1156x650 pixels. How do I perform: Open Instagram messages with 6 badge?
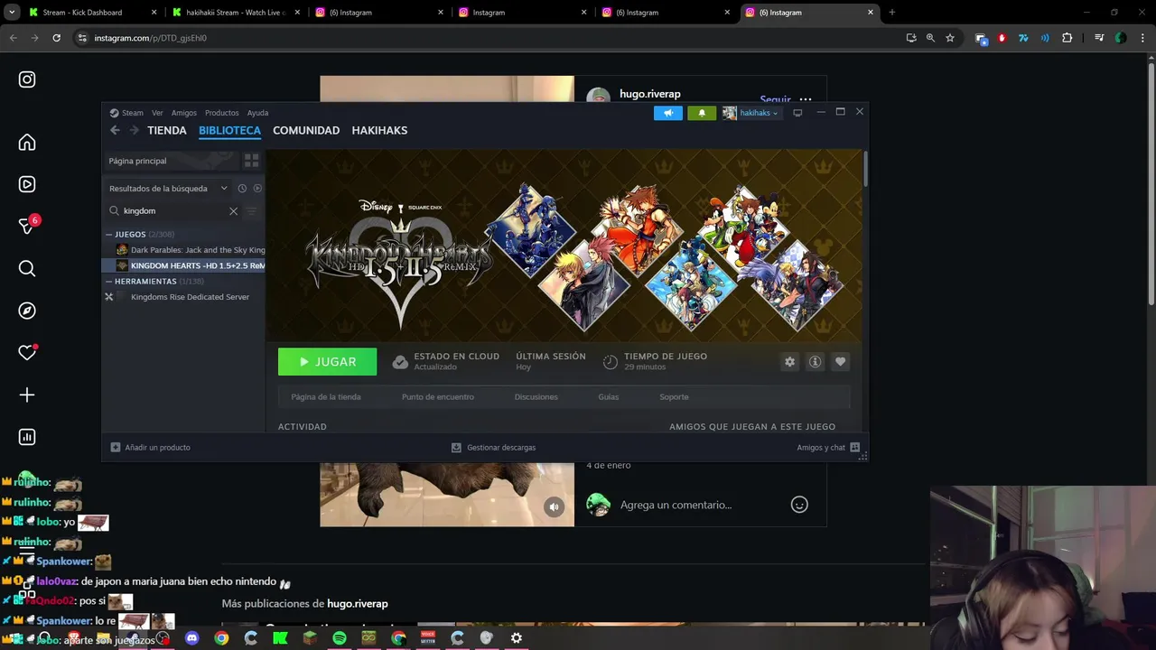[27, 226]
